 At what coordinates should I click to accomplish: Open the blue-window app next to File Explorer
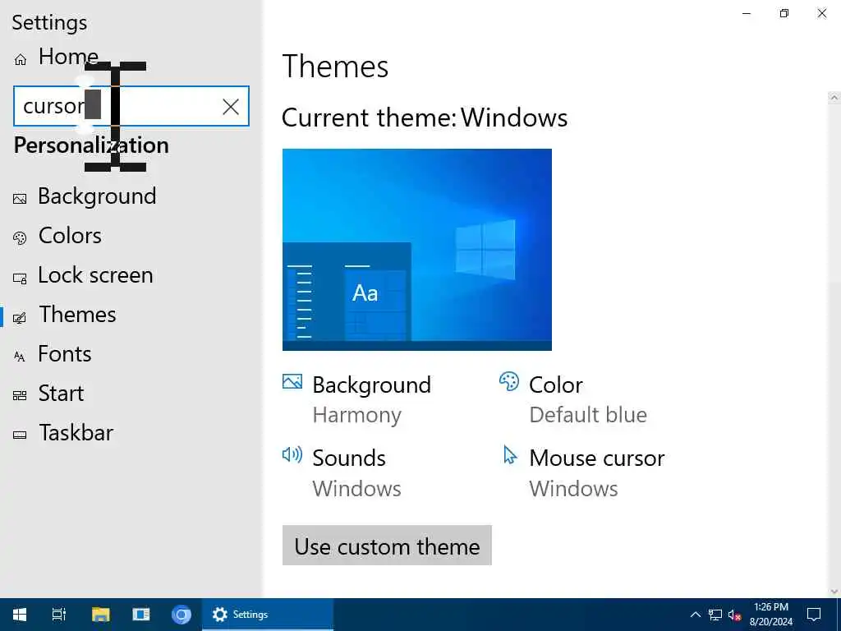pos(141,615)
